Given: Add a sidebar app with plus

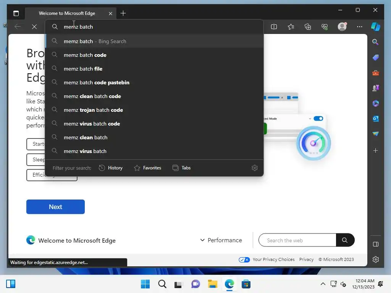Looking at the screenshot, I should coord(376,150).
